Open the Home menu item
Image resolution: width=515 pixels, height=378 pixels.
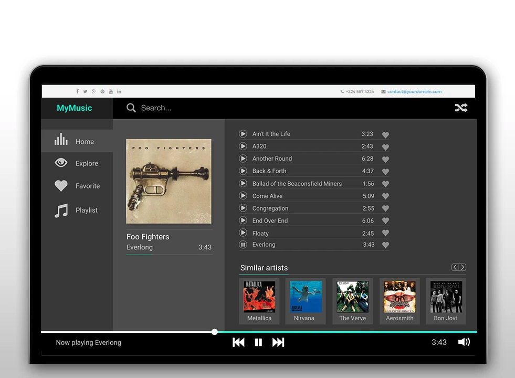tap(77, 141)
